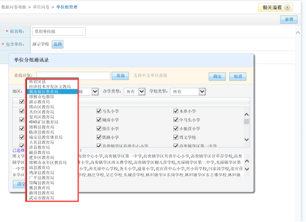Choose 邯郸县教育局 in the list
The width and height of the screenshot is (306, 222).
pos(41,127)
